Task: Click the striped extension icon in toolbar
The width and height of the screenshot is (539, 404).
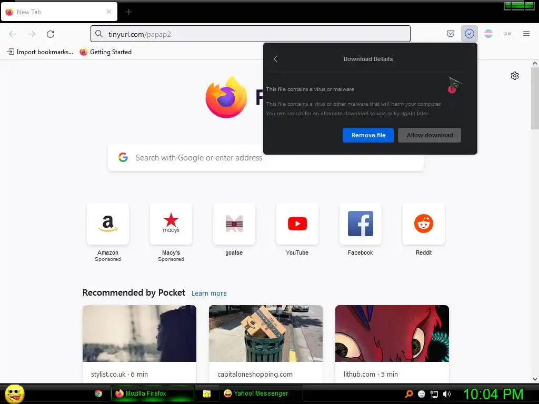Action: tap(488, 34)
